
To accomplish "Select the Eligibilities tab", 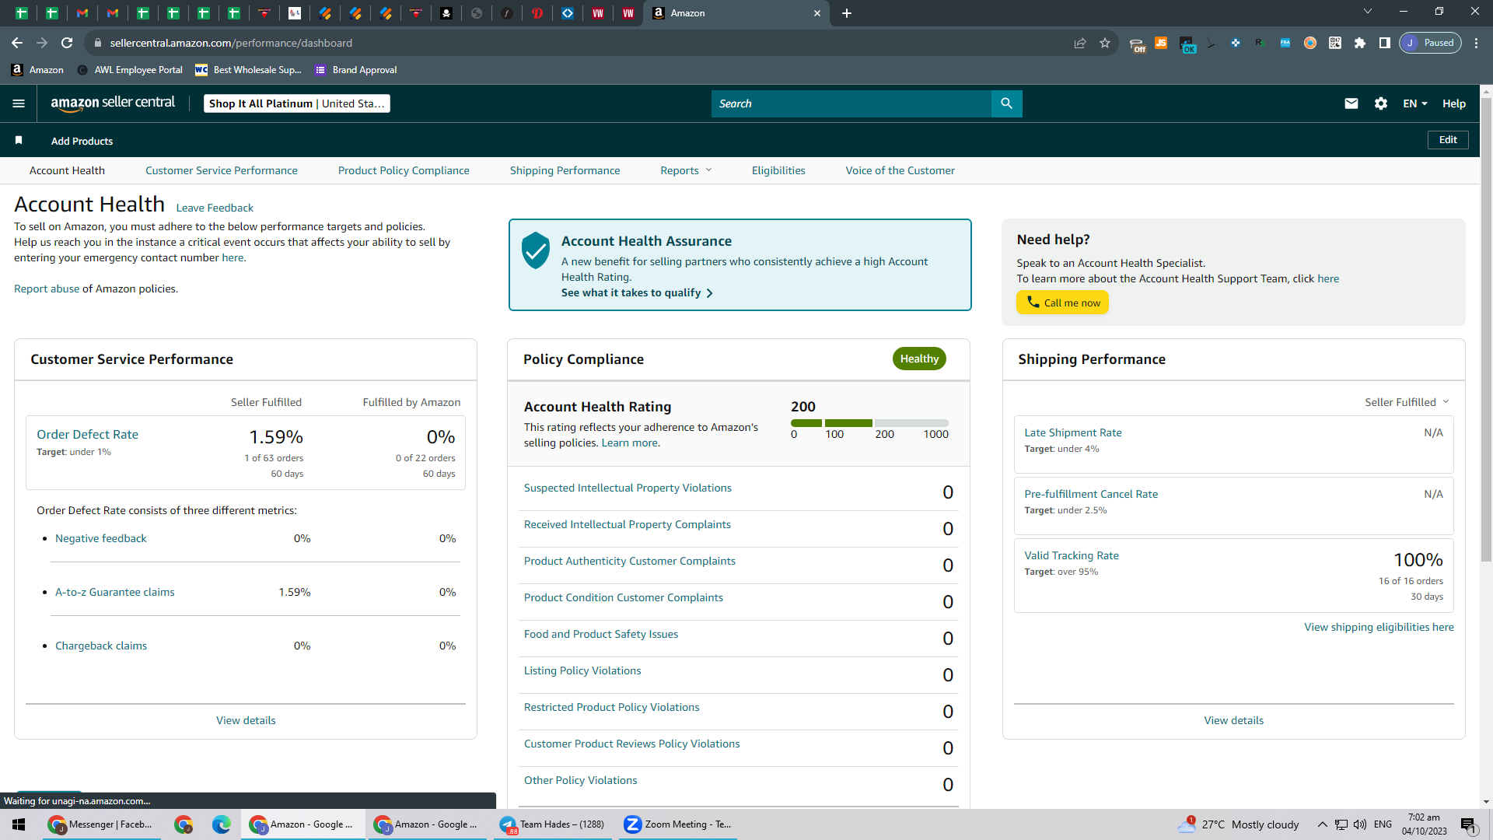I will pyautogui.click(x=778, y=170).
